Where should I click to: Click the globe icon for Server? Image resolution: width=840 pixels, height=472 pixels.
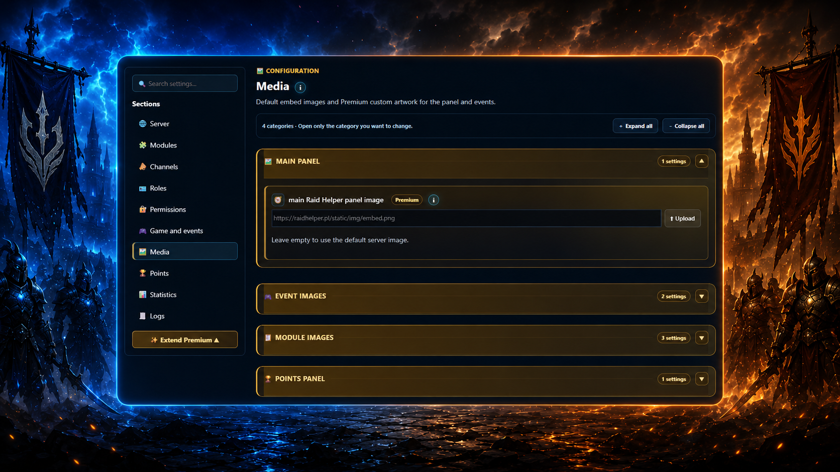coord(143,124)
